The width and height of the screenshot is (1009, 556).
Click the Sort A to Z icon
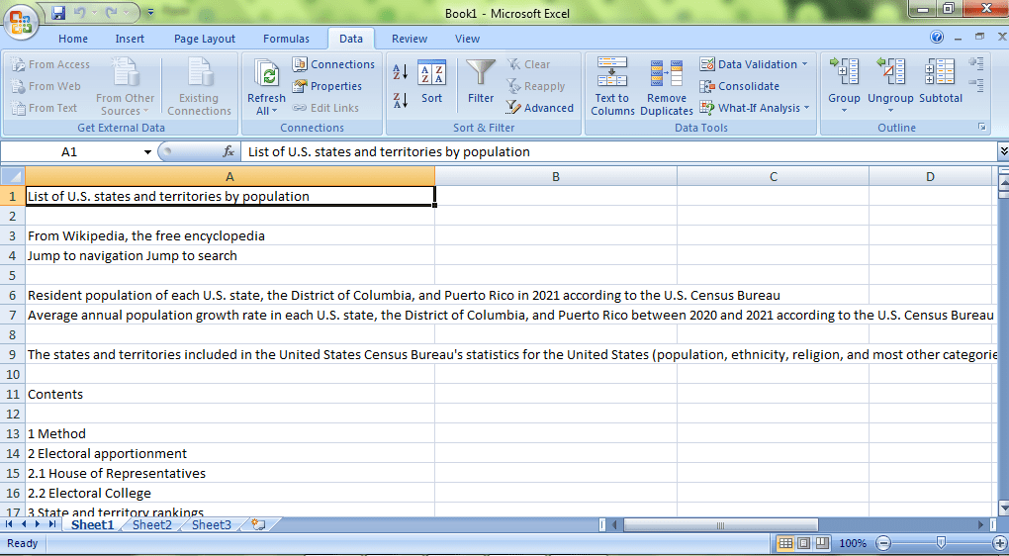tap(401, 72)
